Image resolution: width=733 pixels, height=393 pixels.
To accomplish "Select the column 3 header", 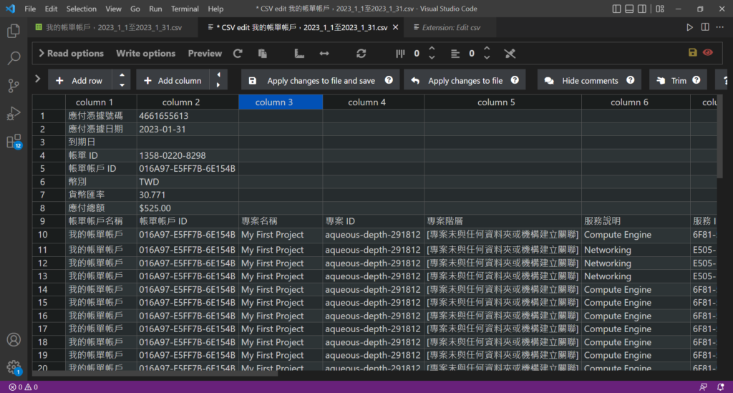I will [x=280, y=102].
